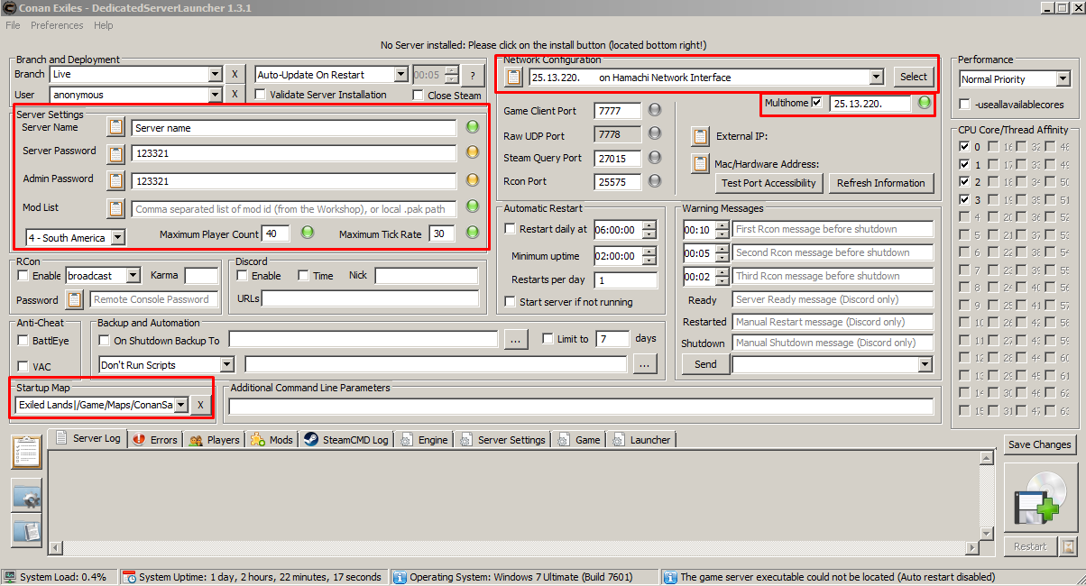Click the gray indicator beside Game Client Port
1086x586 pixels.
coord(655,110)
